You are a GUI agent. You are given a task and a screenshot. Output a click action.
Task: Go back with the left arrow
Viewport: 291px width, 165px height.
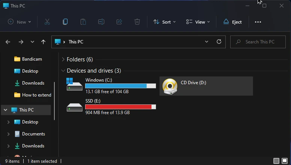8,42
